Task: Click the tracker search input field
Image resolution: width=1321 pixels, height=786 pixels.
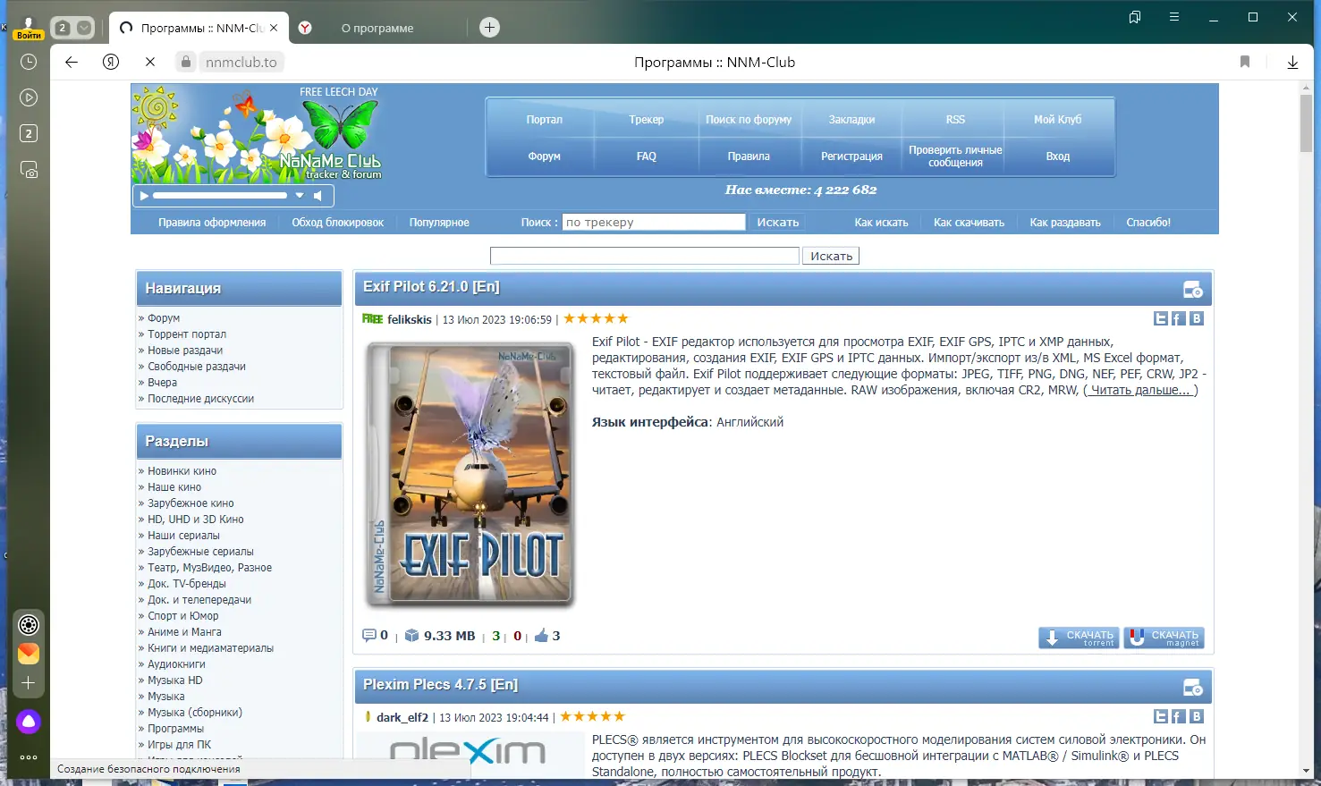Action: (x=654, y=223)
